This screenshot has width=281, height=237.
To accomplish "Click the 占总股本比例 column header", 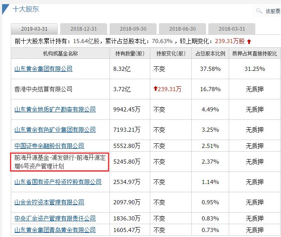I will pyautogui.click(x=210, y=53).
